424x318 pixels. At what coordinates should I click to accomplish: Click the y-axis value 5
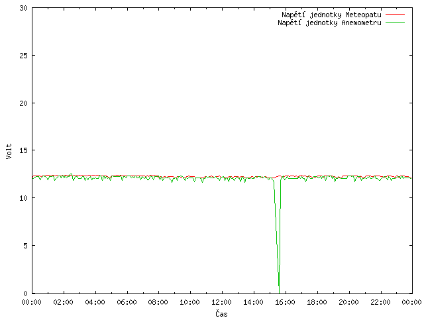(x=25, y=246)
